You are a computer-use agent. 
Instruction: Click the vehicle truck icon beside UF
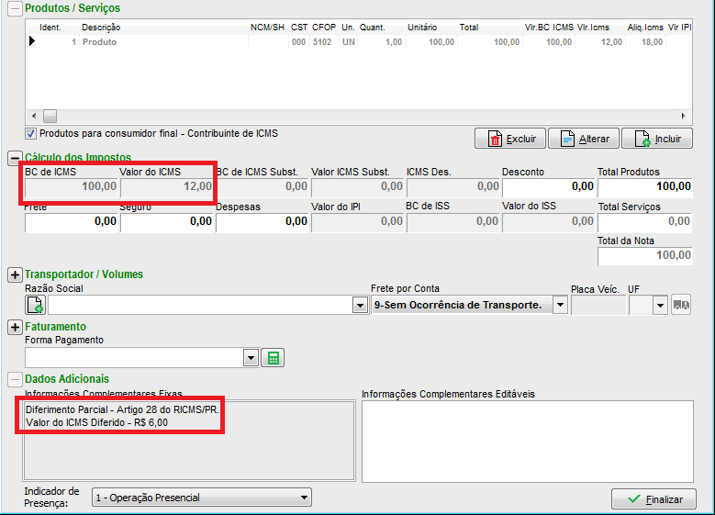[x=680, y=305]
